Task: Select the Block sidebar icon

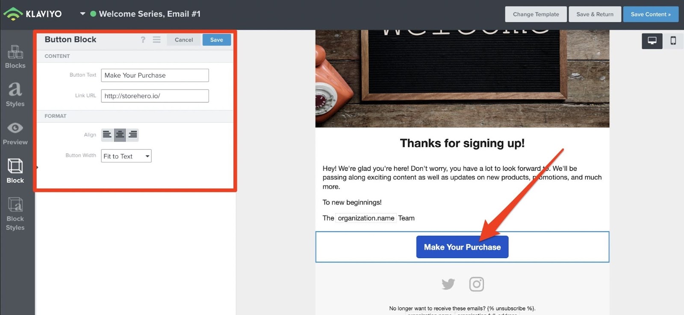Action: 15,171
